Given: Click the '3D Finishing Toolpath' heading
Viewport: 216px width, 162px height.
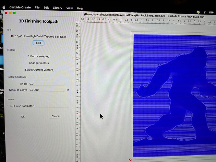Looking at the screenshot, I should 39,21.
